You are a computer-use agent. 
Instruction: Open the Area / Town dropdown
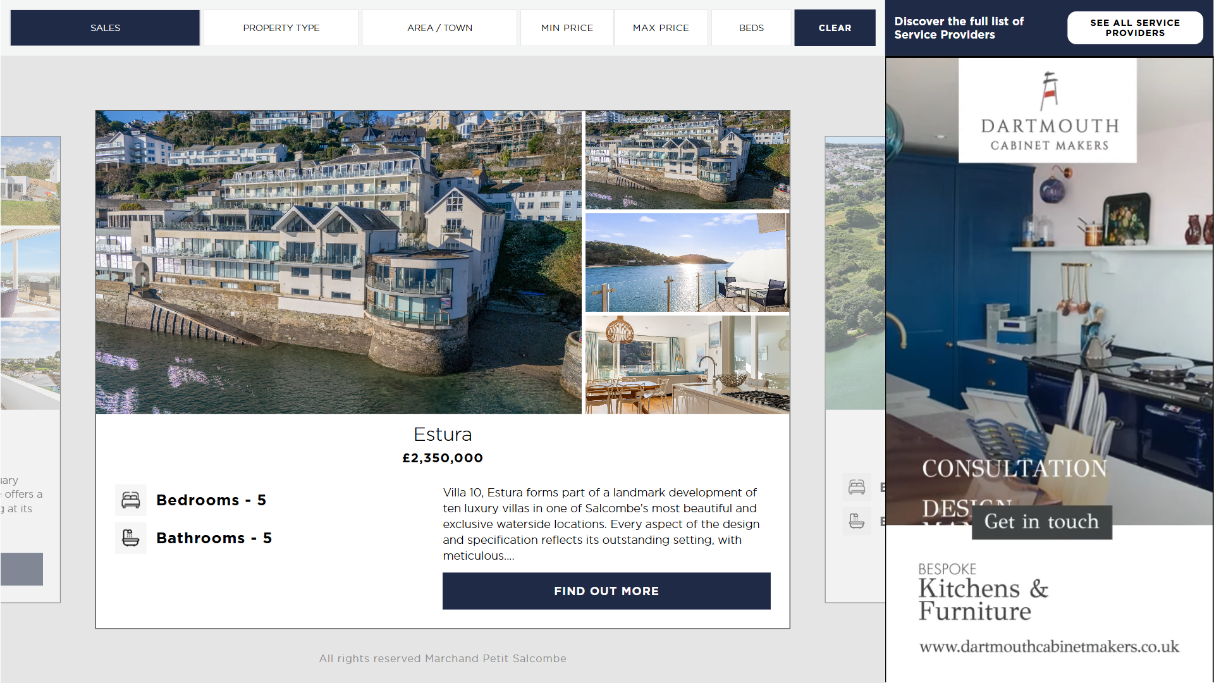pos(439,28)
